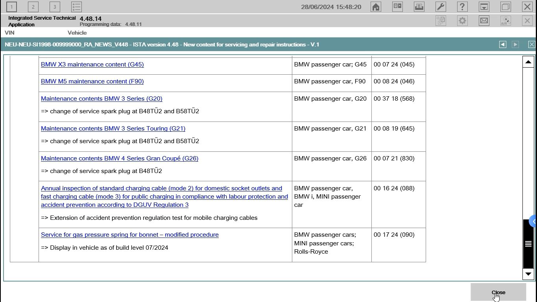Click the Vehicle label in the header
The image size is (537, 302).
(x=77, y=33)
